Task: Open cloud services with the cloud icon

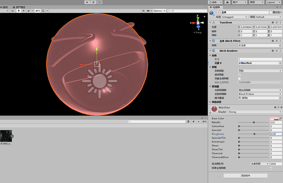Action: [227, 2]
